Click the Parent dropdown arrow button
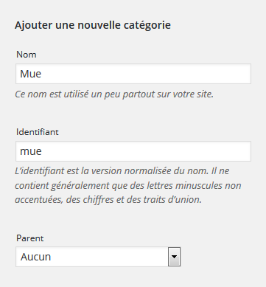The height and width of the screenshot is (287, 266). 174,257
